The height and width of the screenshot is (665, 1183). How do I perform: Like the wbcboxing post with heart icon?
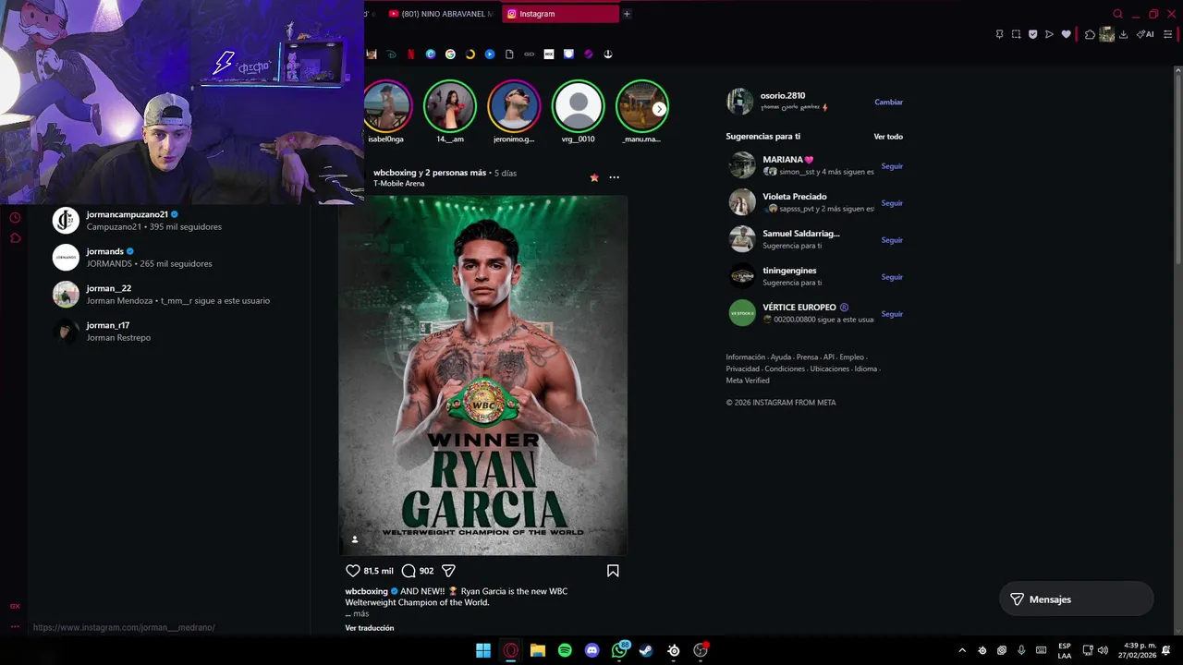(x=352, y=571)
